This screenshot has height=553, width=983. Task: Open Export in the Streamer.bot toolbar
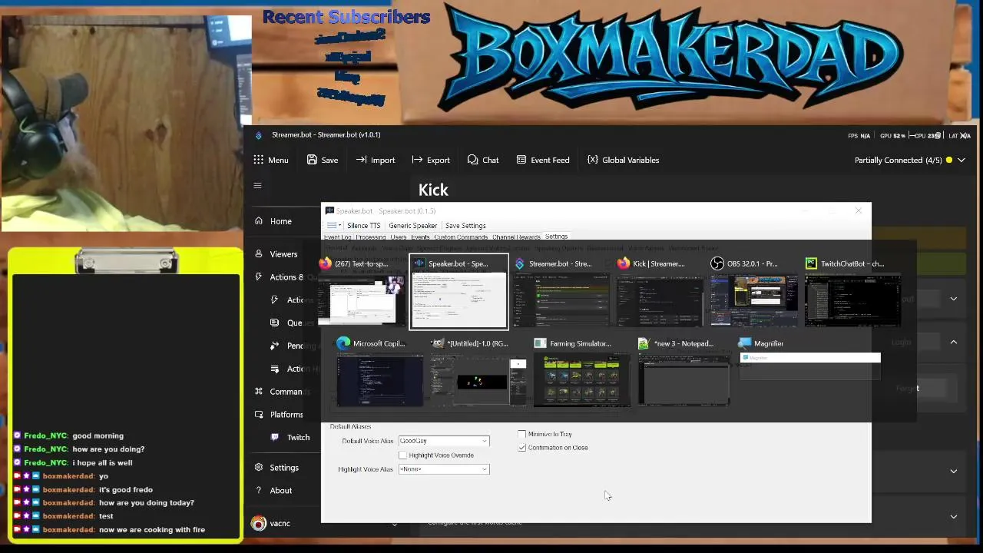(431, 160)
